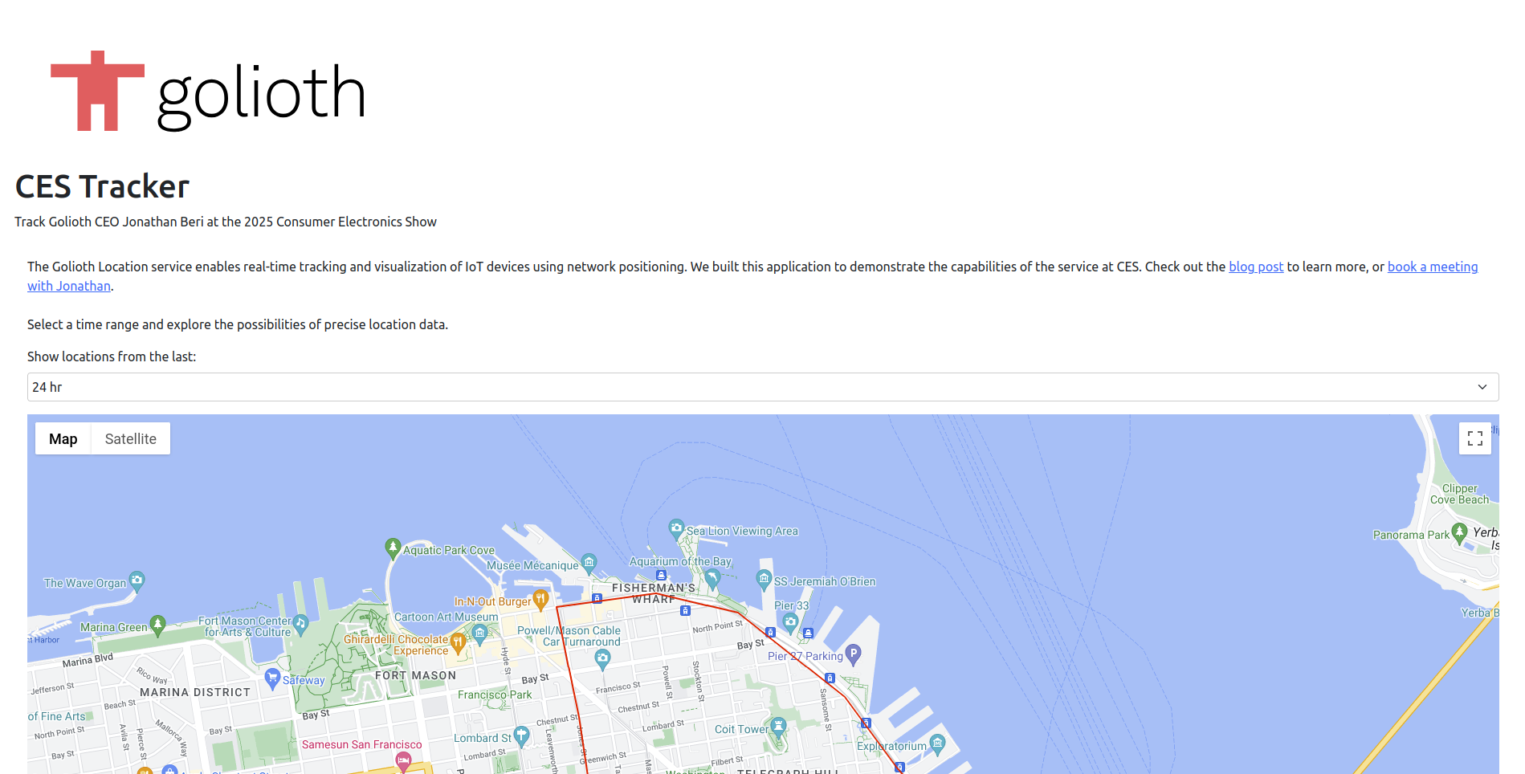Click the Fisherman's Wharf map label

click(654, 593)
